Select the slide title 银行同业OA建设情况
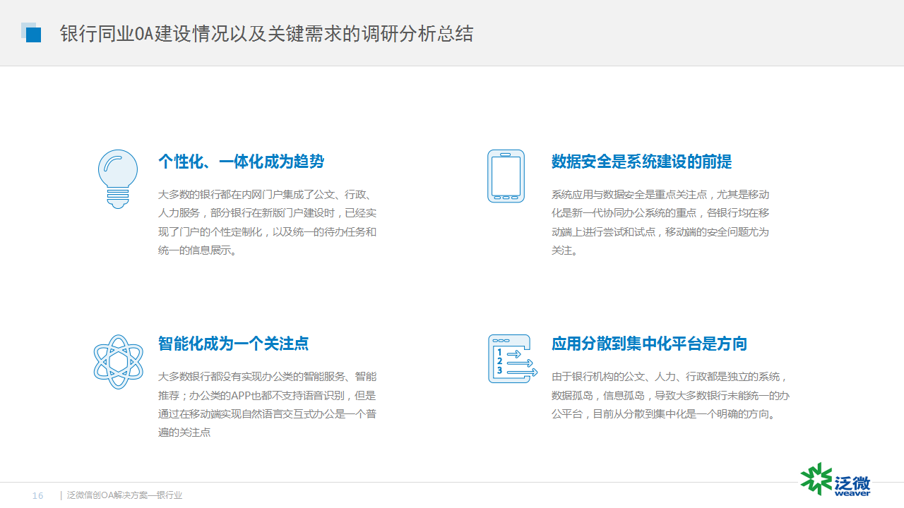Screen dimensions: 904x508 coord(266,34)
